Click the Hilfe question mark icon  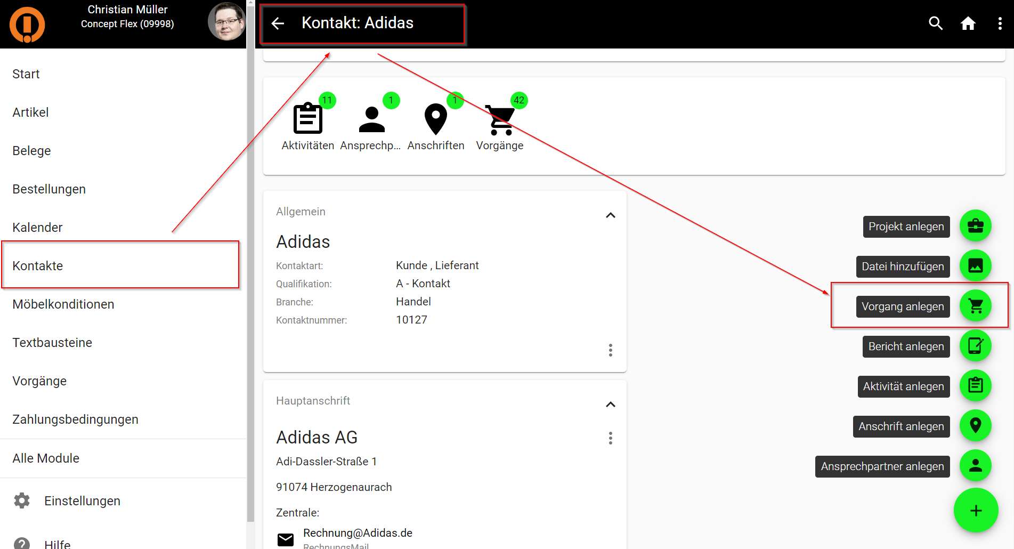click(22, 544)
